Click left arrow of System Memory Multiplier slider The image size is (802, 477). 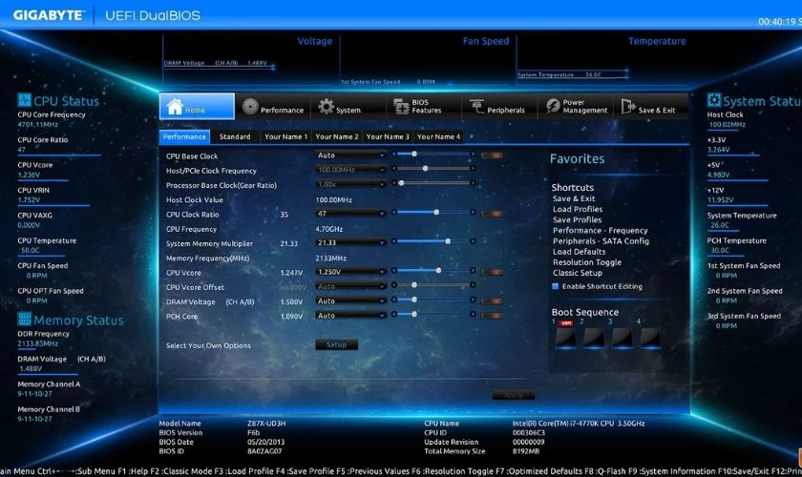pyautogui.click(x=393, y=241)
